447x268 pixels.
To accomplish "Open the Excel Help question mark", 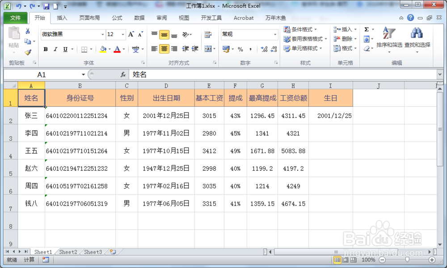I will click(x=410, y=18).
